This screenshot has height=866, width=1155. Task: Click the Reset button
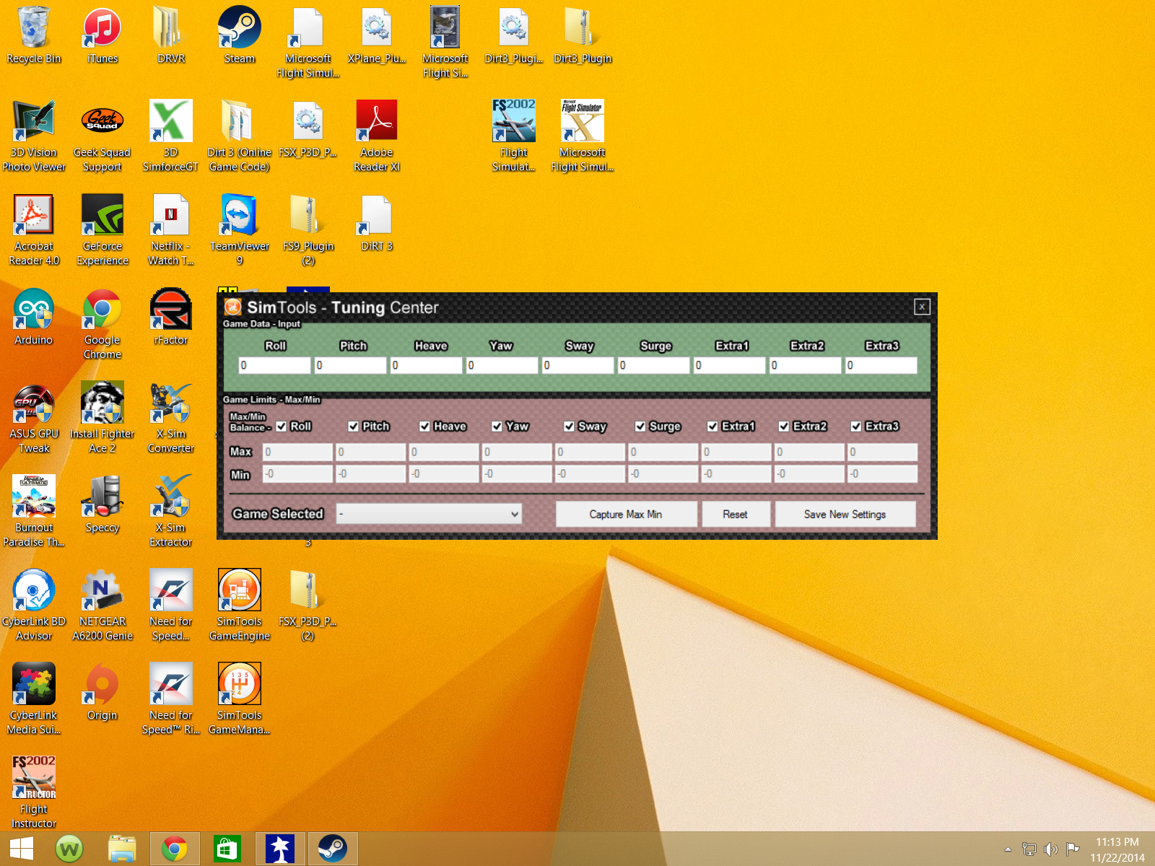736,514
